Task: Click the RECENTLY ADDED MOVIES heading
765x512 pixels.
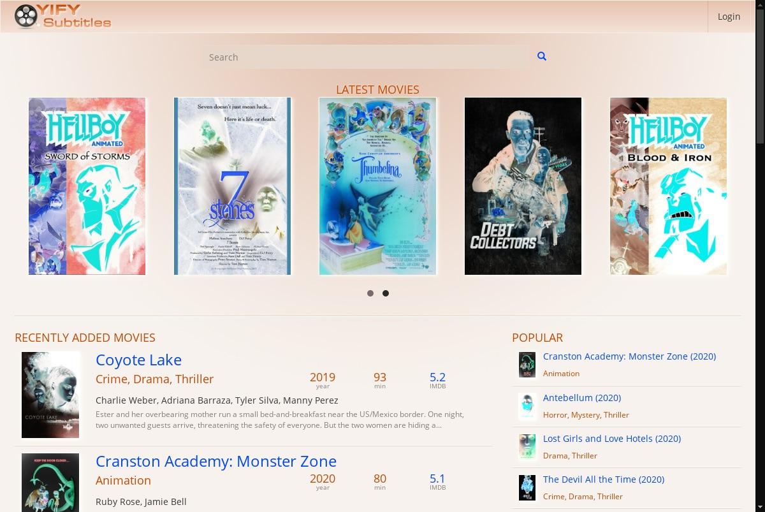Action: (85, 338)
